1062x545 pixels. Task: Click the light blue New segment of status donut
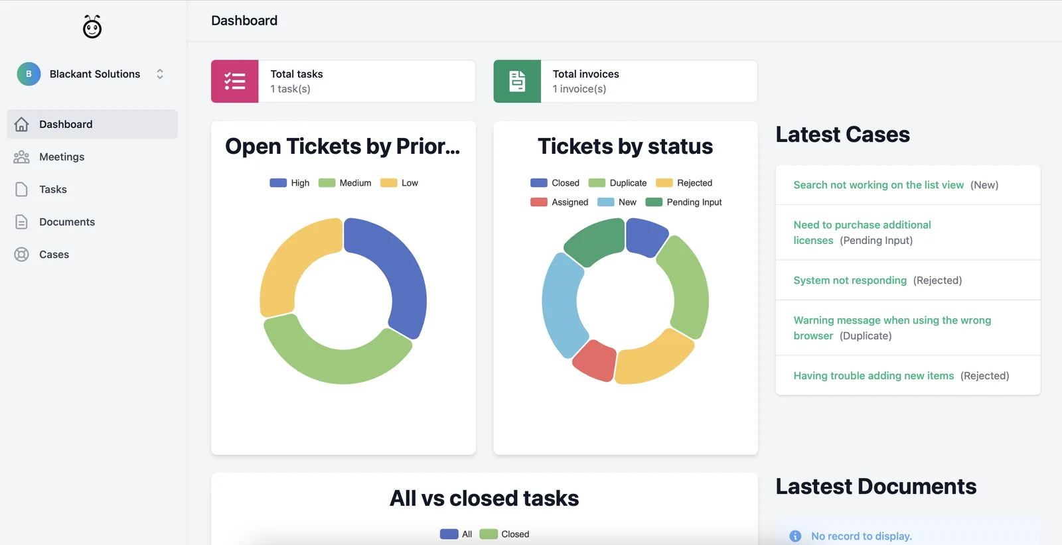(x=560, y=306)
